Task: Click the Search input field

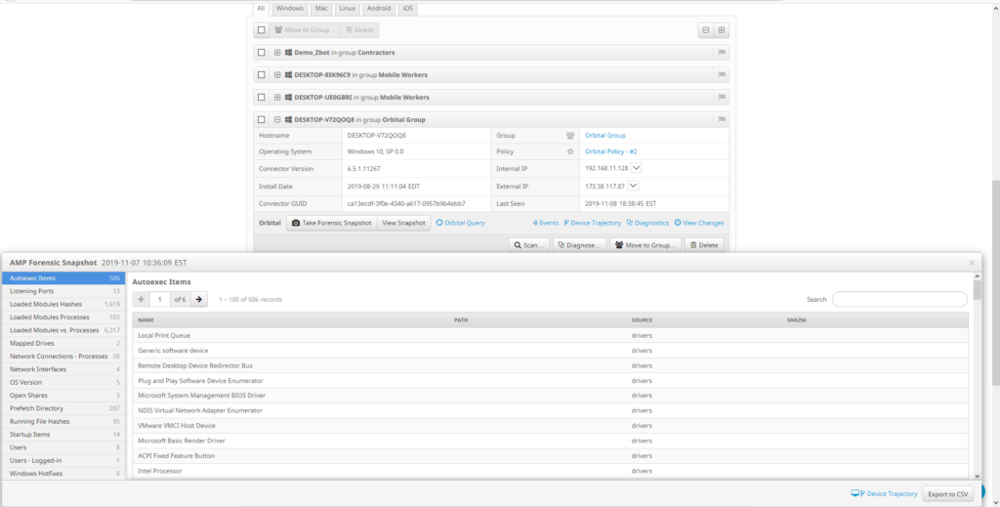Action: click(899, 299)
